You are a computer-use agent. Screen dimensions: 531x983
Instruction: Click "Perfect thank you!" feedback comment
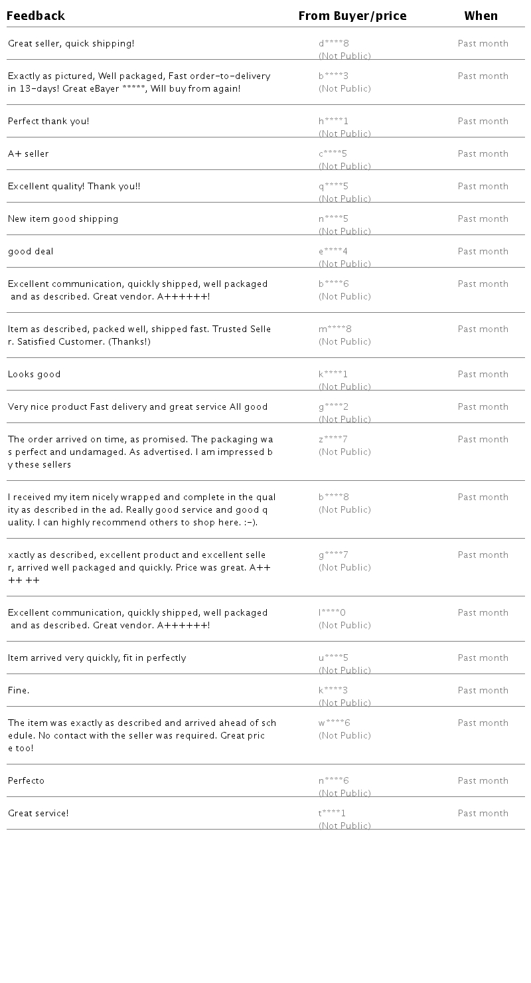[x=48, y=122]
